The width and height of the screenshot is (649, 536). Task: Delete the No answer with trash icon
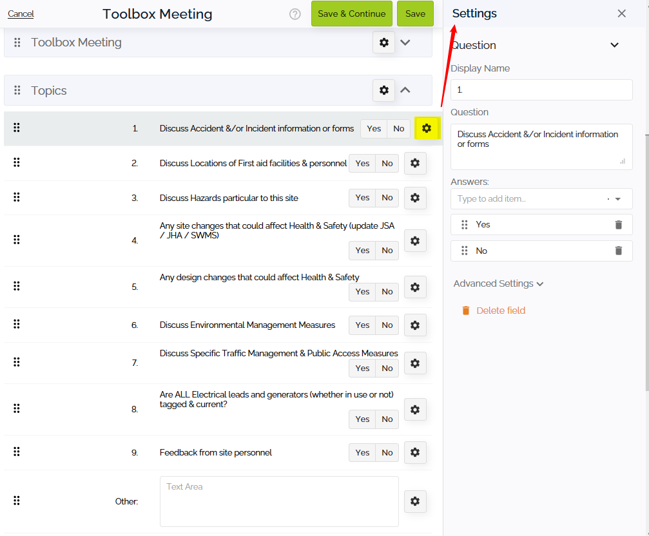click(618, 251)
